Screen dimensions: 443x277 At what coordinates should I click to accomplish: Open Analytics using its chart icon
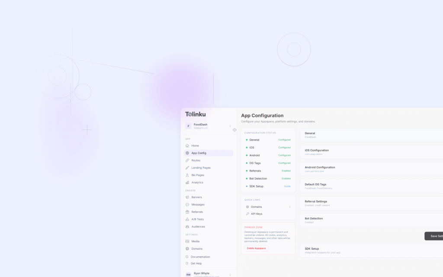187,182
